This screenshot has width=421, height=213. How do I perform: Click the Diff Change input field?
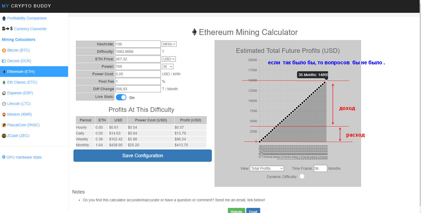click(138, 89)
